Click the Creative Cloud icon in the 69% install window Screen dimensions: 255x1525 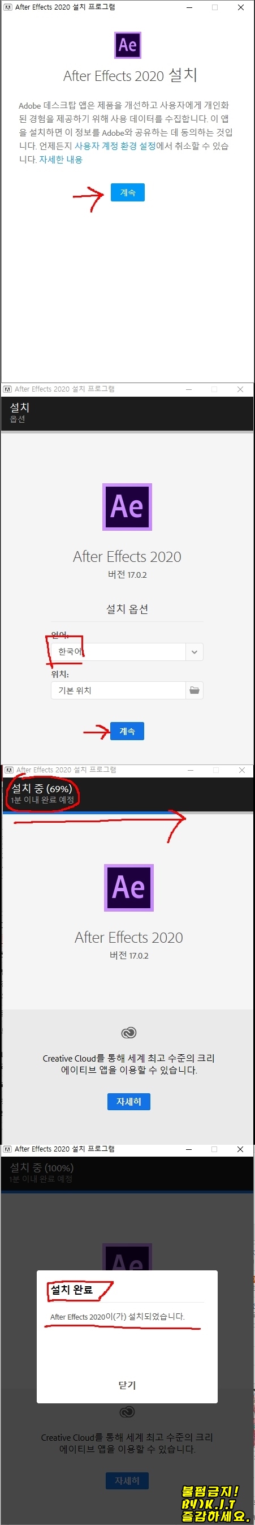pyautogui.click(x=128, y=1033)
